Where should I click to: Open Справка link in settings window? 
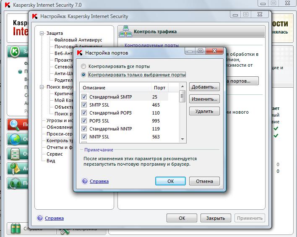54,218
